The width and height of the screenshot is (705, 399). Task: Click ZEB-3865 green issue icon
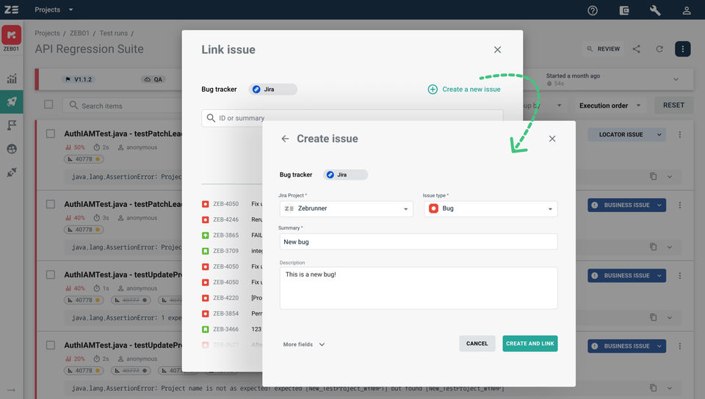(205, 235)
